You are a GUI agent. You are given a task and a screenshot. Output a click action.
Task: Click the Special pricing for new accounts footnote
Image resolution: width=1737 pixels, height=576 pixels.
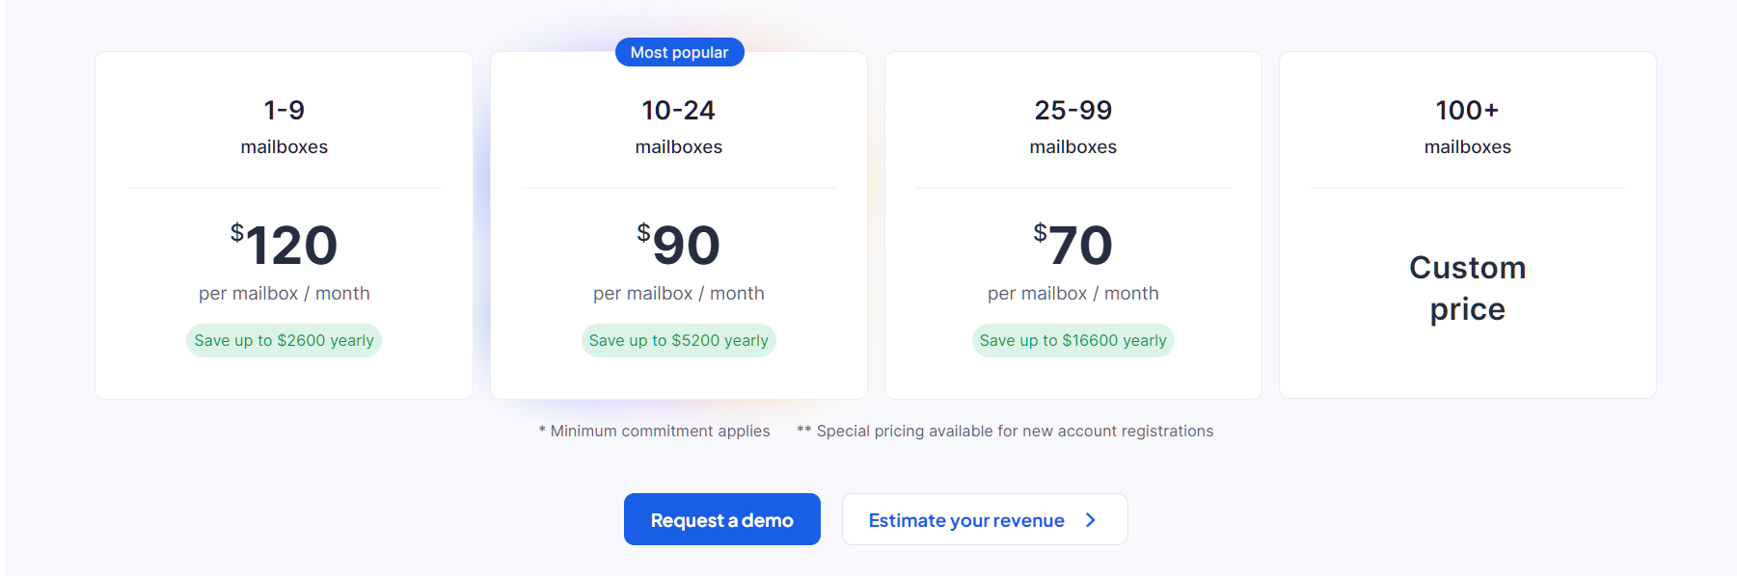tap(1005, 431)
